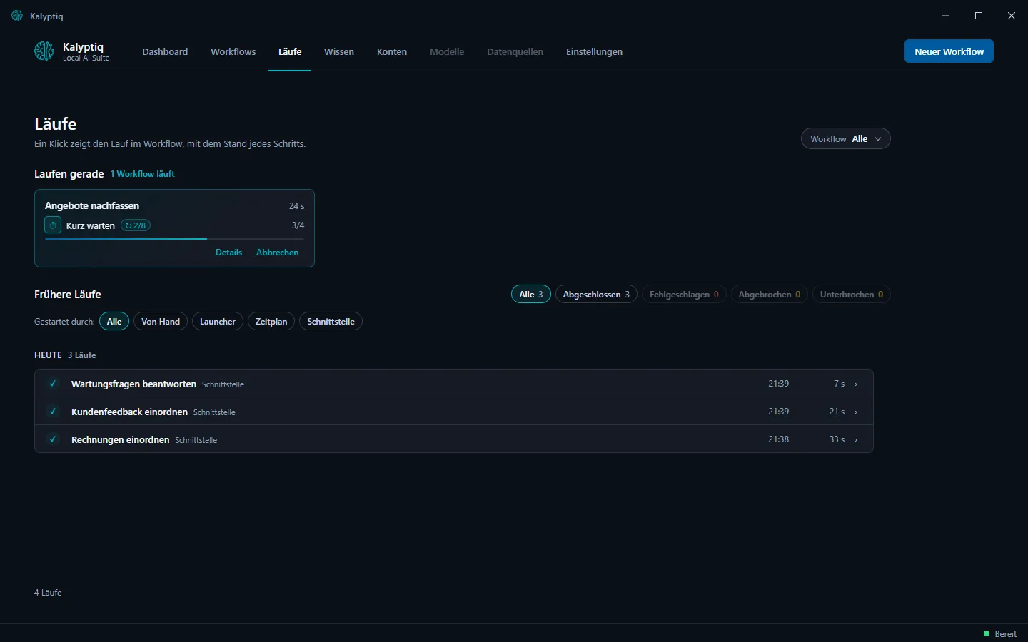The image size is (1028, 642).
Task: Filter runs by Unterbrochen status
Action: click(852, 295)
